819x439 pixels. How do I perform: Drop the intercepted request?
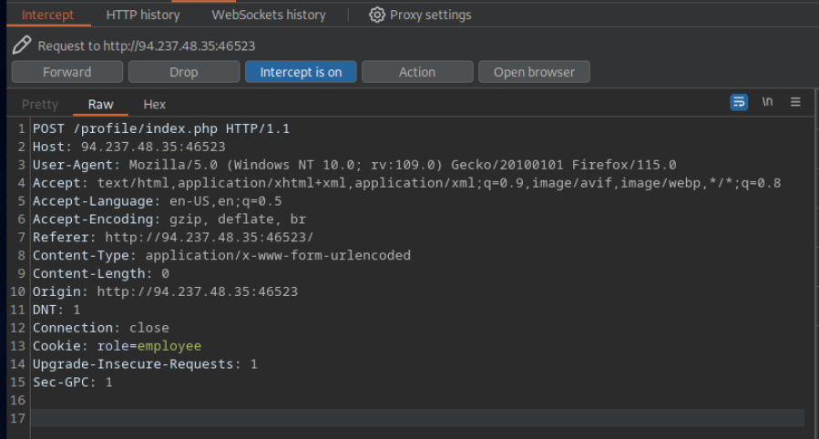coord(183,72)
